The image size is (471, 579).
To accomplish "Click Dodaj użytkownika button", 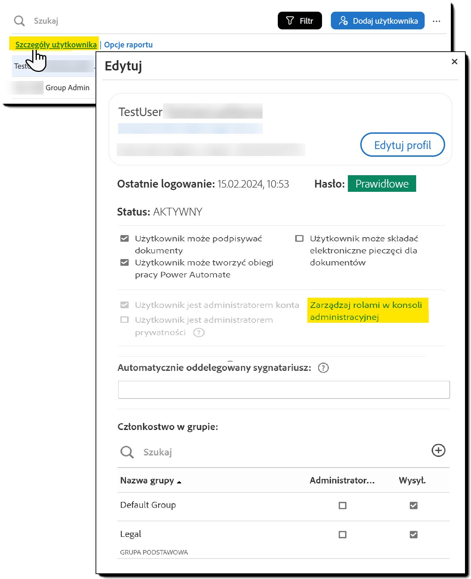I will 378,21.
